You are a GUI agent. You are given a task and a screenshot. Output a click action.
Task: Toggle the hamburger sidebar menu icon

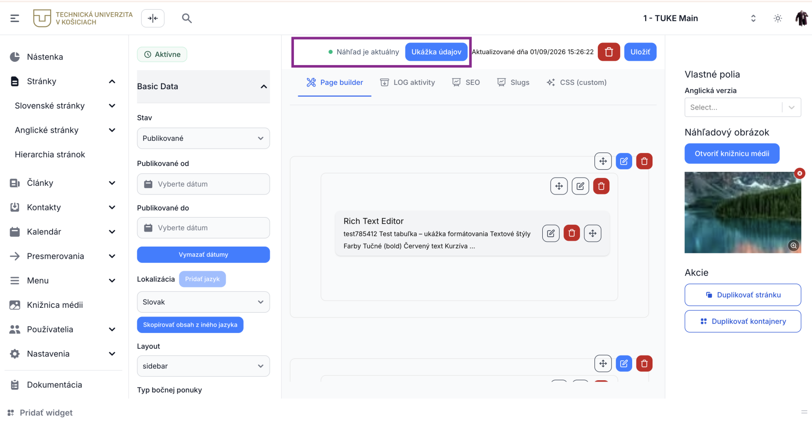pos(15,18)
